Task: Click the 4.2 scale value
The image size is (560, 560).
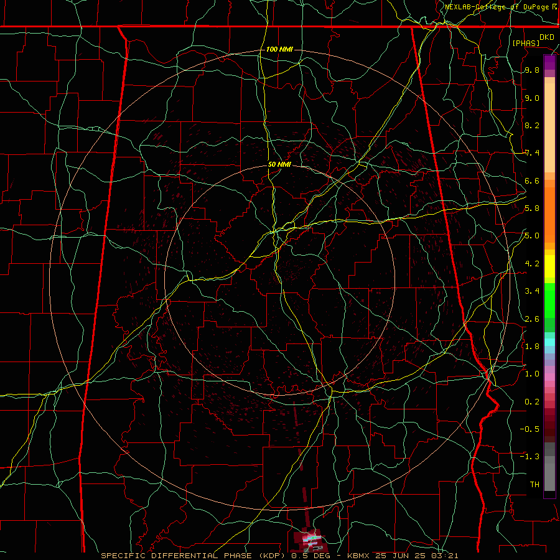Action: point(532,264)
